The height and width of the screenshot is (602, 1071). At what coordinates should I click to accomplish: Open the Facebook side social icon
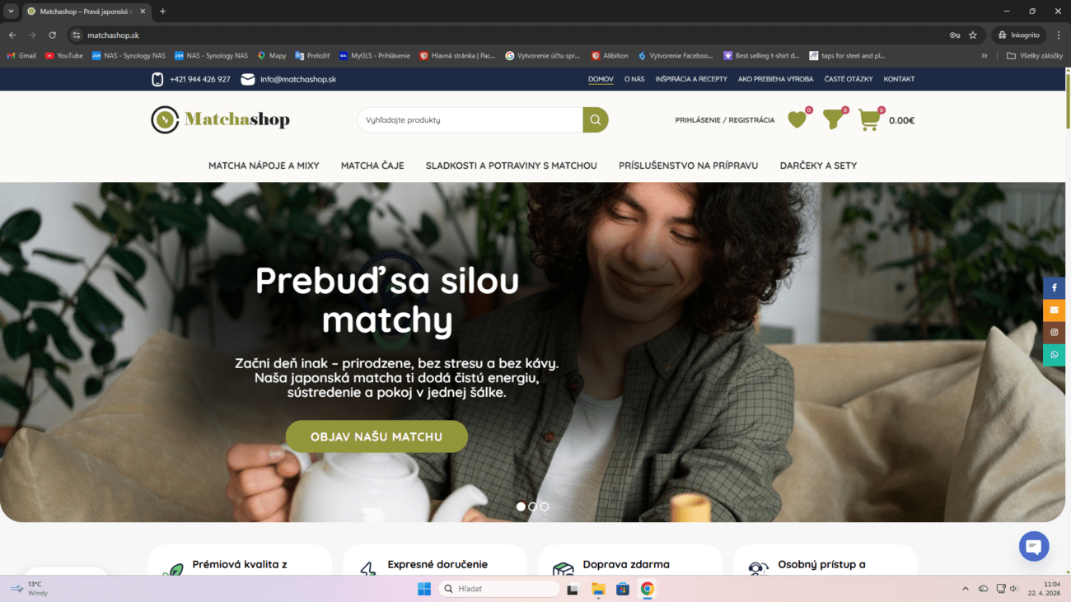1054,288
